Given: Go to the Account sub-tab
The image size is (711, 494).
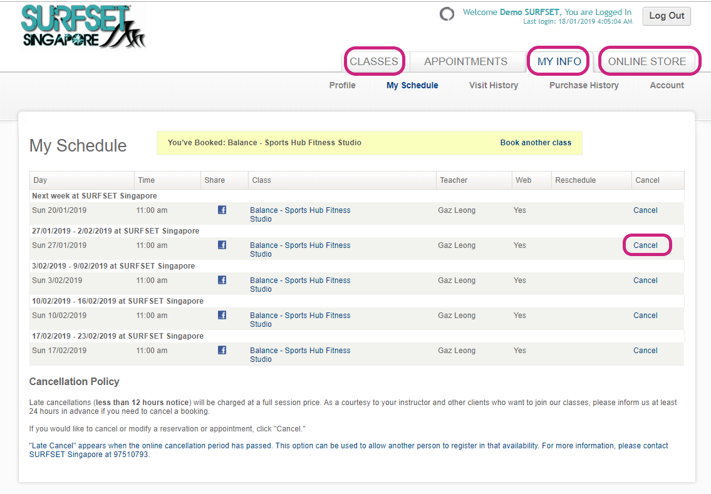Looking at the screenshot, I should point(667,85).
